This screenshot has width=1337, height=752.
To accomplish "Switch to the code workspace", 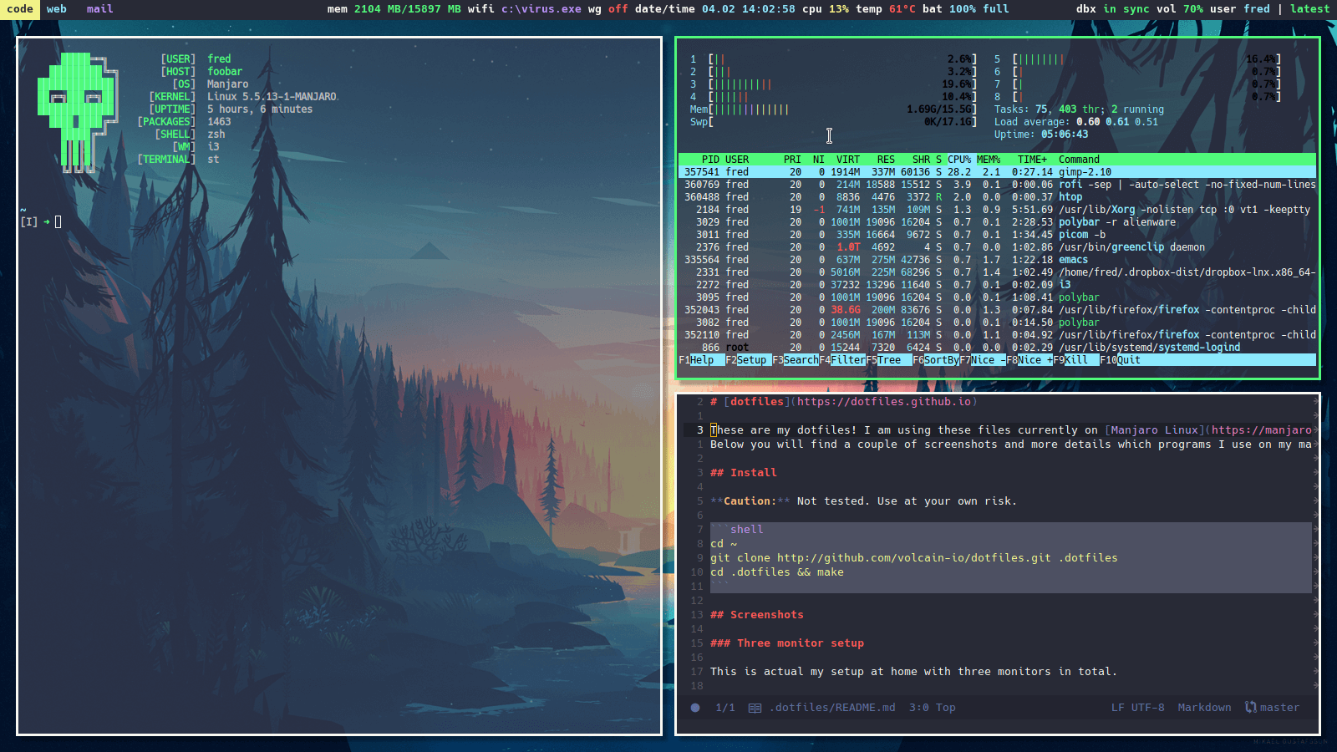I will (20, 9).
